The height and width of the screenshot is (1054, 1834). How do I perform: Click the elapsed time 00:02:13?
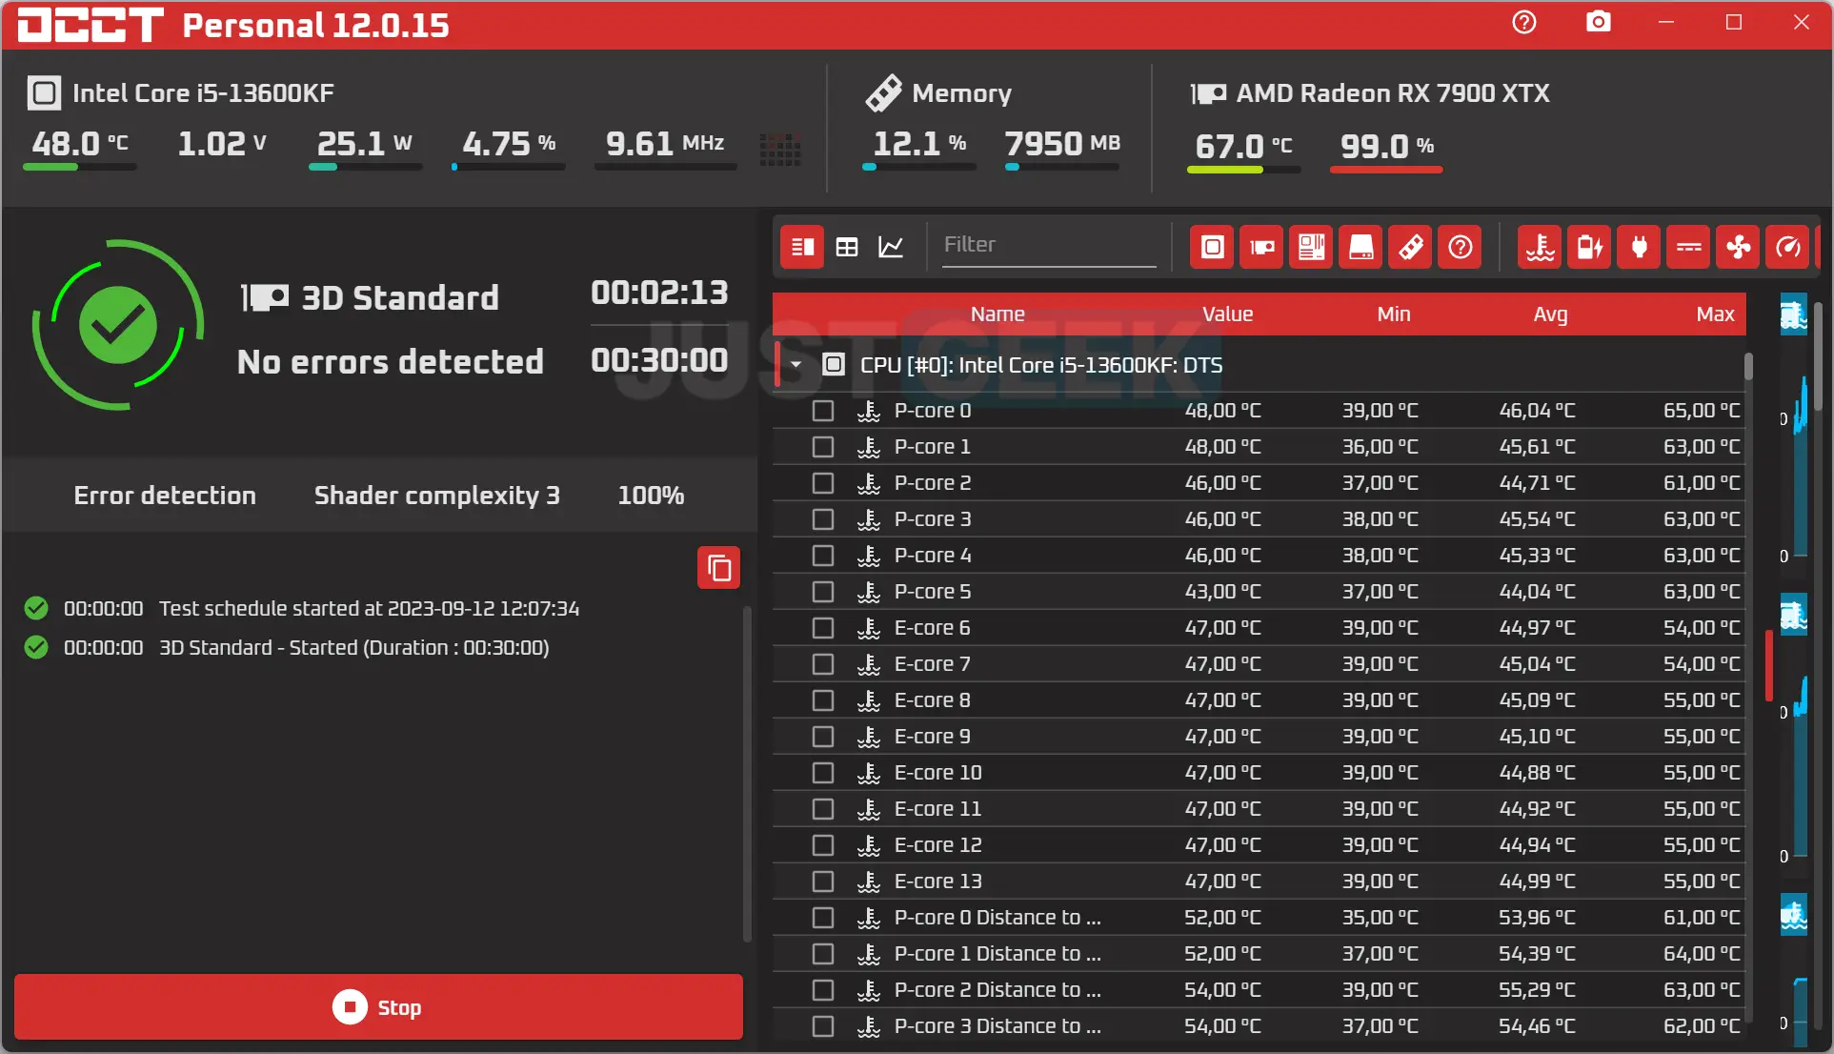(659, 293)
